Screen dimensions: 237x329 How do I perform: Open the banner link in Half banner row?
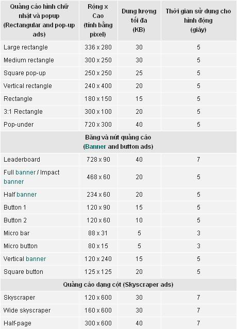pos(26,195)
